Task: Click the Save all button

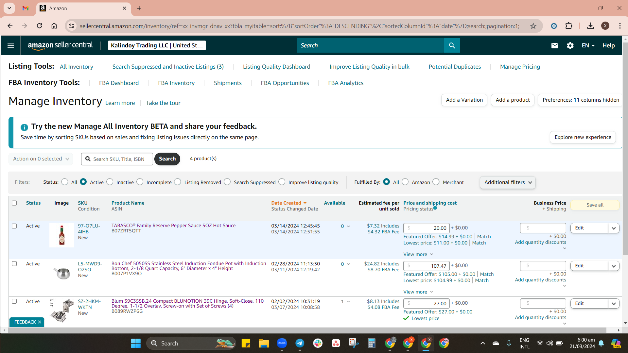Action: coord(595,205)
